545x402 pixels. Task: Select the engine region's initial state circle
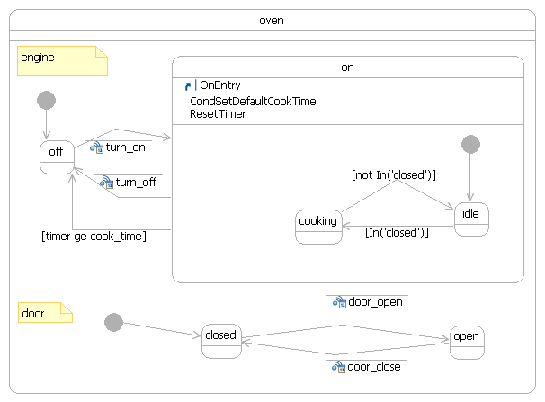pos(47,101)
